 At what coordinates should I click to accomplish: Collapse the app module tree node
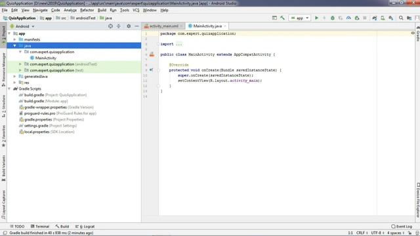(9, 33)
